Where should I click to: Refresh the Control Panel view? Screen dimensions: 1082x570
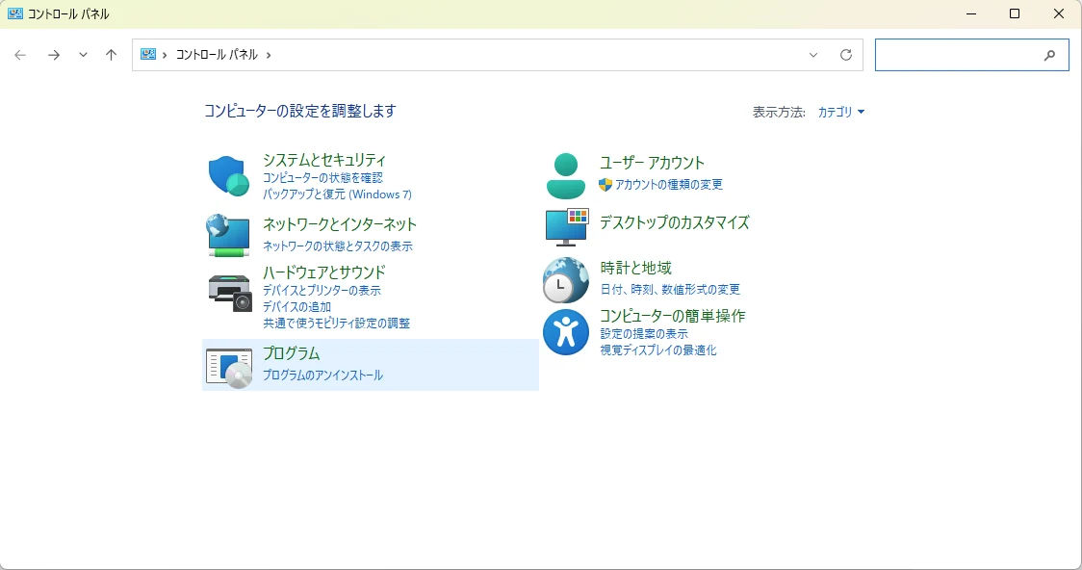click(x=845, y=55)
